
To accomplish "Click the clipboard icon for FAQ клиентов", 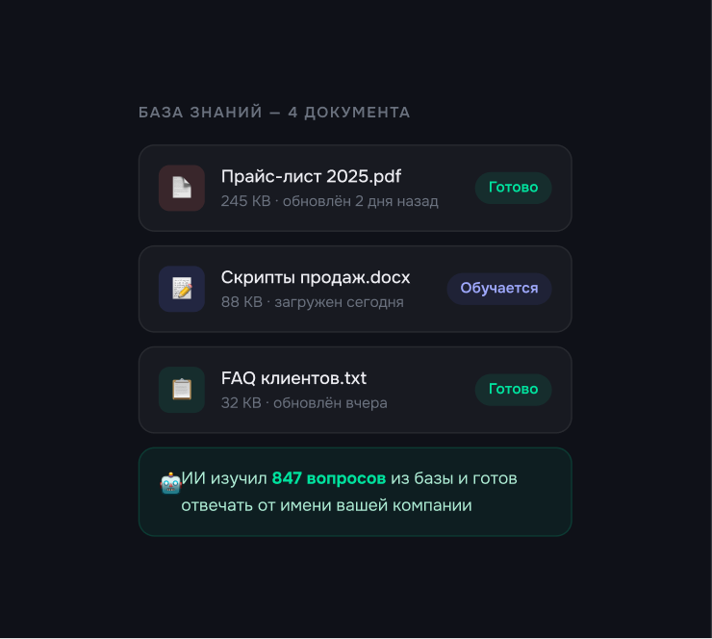I will pyautogui.click(x=182, y=390).
